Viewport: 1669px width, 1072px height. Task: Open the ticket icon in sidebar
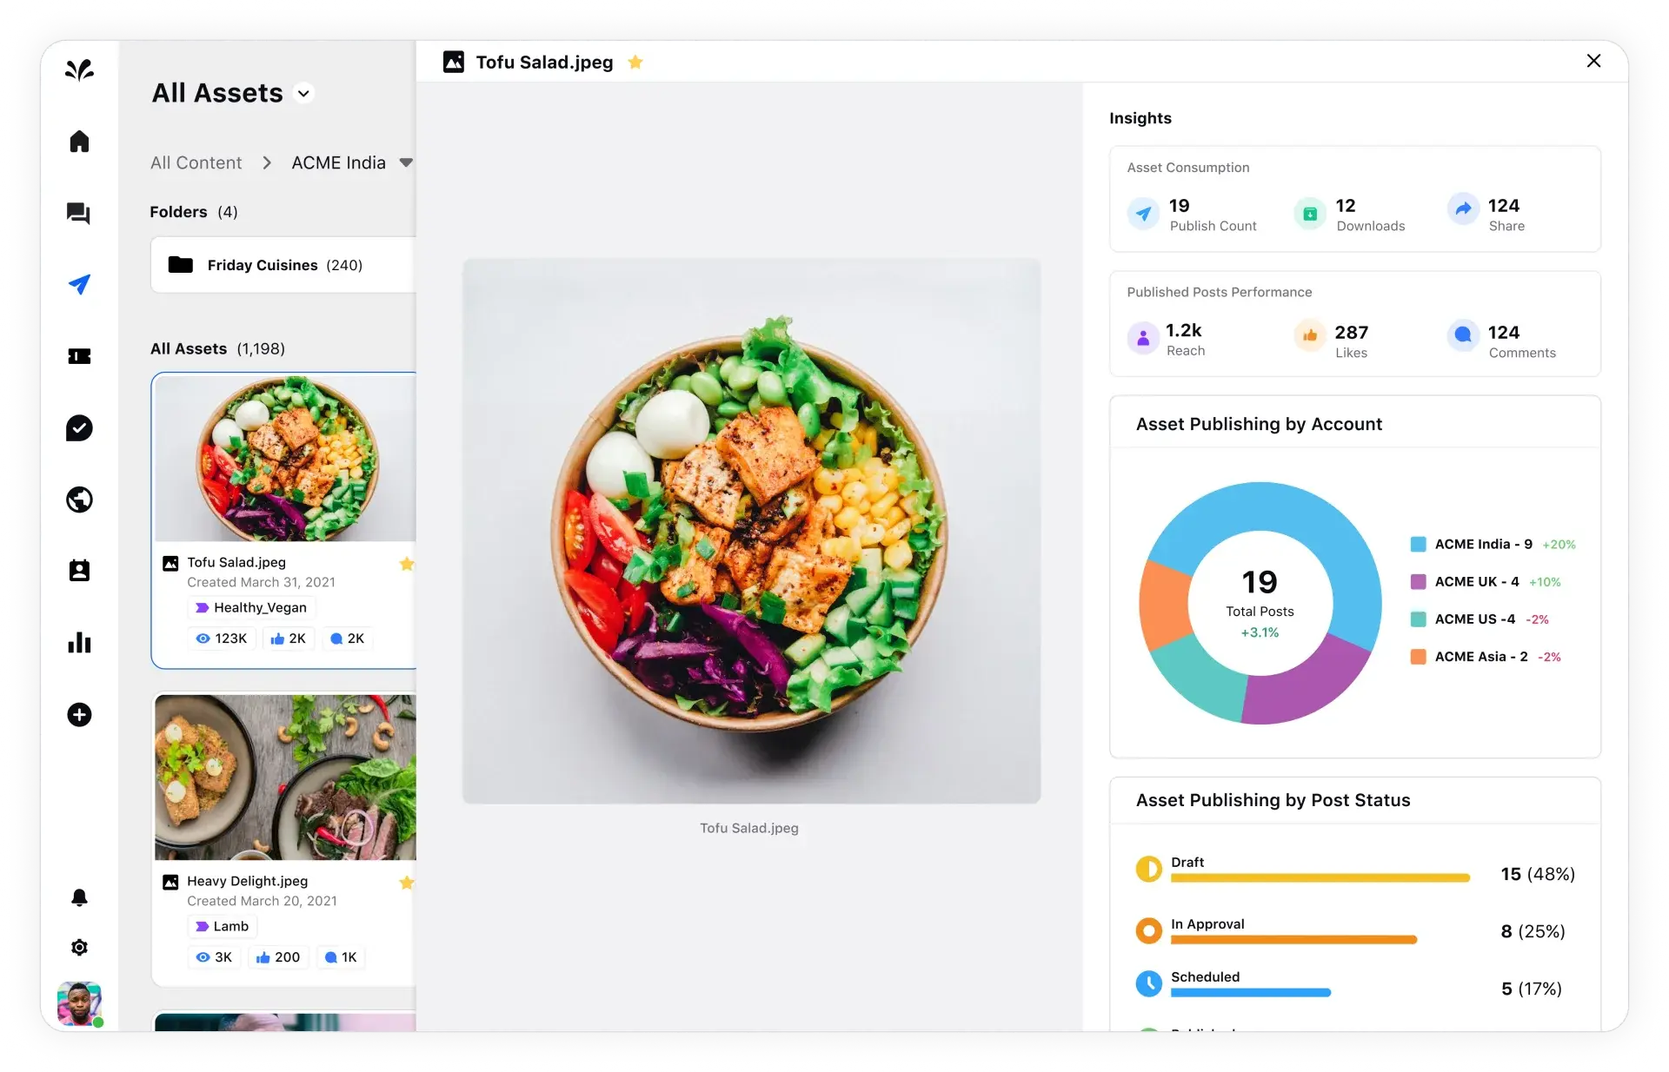click(x=79, y=356)
